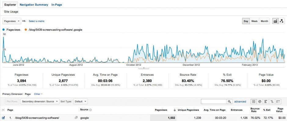Image resolution: width=287 pixels, height=121 pixels.
Task: Sort by % Exit column header
Action: coord(267,110)
